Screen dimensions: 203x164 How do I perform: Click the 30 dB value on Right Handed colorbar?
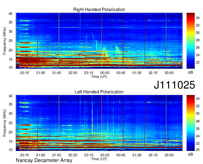[x=198, y=33]
